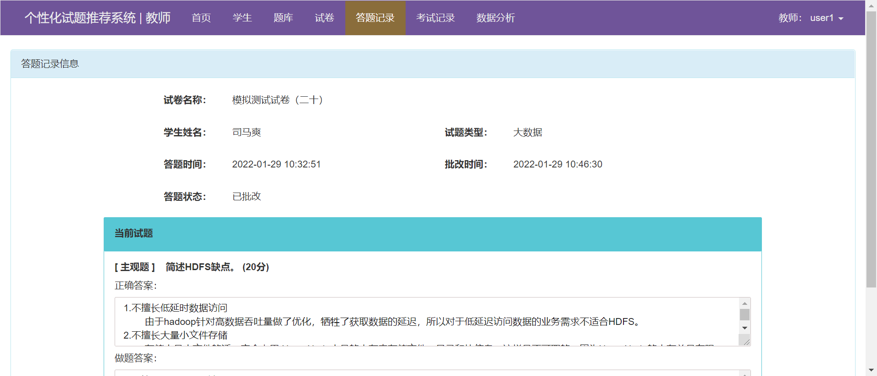The height and width of the screenshot is (376, 877).
Task: Click the grading time 2022-01-29 10:46:30
Action: pyautogui.click(x=558, y=164)
